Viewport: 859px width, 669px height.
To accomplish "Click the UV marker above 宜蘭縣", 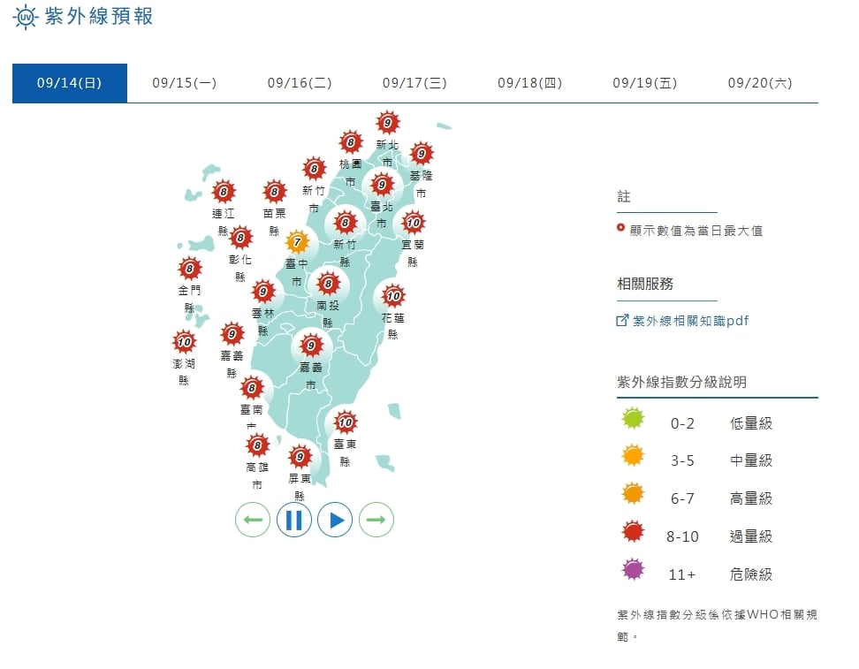I will tap(413, 223).
